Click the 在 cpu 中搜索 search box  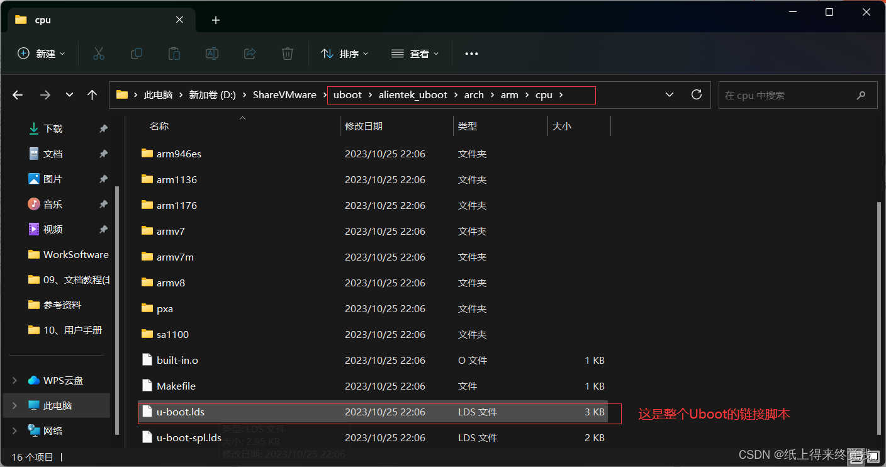(x=798, y=95)
